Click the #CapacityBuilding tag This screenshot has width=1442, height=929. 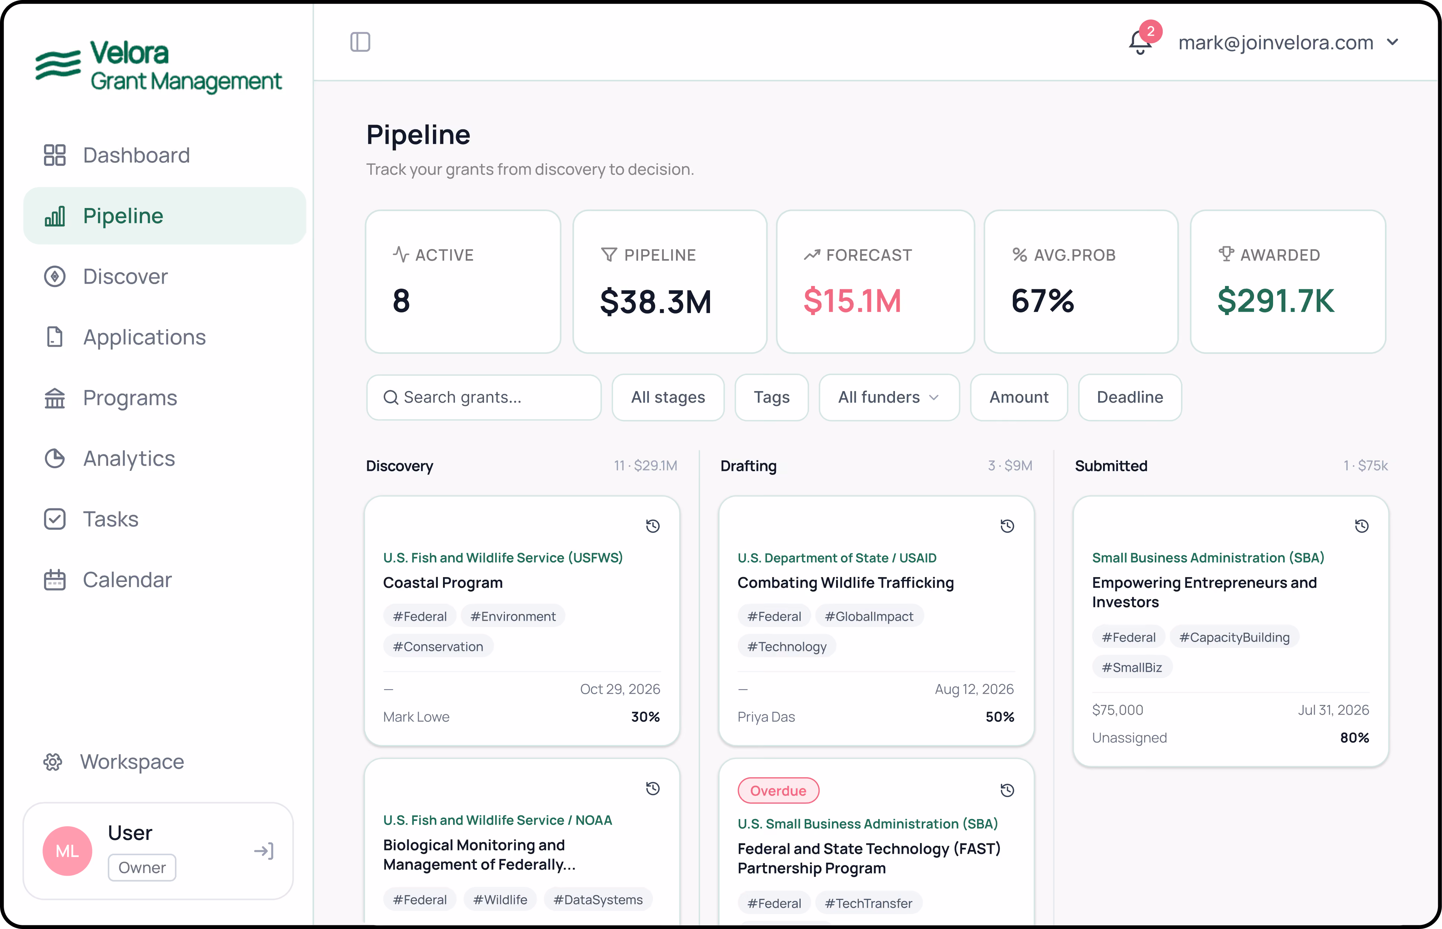(x=1234, y=637)
